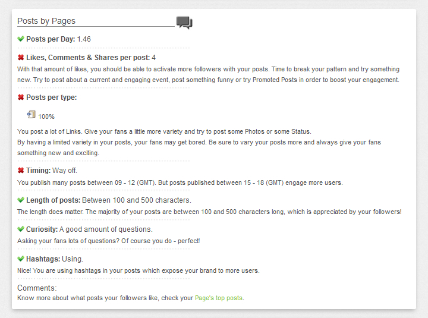Click the red X beside Likes, Comments & Shares
This screenshot has height=318, width=428.
(x=21, y=58)
